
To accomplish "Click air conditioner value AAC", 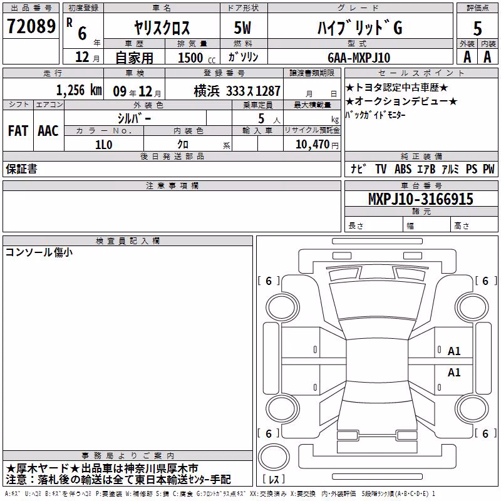I will 48,131.
